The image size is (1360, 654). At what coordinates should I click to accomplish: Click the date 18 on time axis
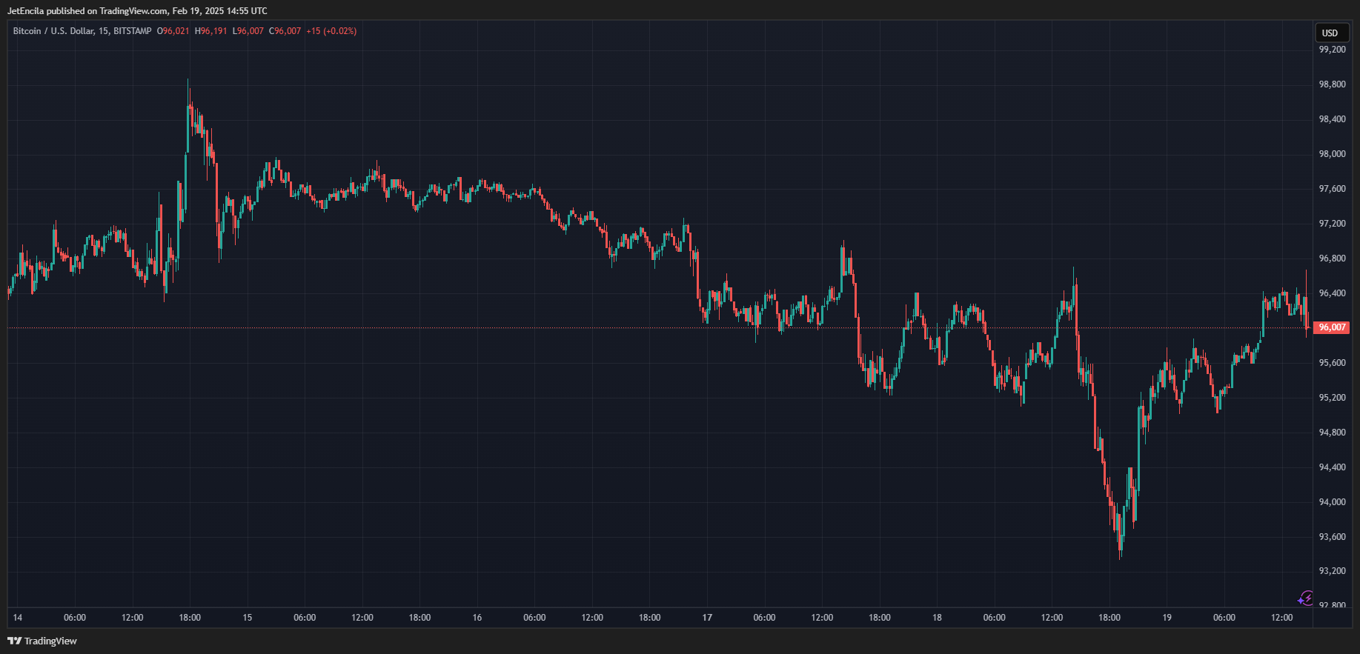click(x=937, y=618)
